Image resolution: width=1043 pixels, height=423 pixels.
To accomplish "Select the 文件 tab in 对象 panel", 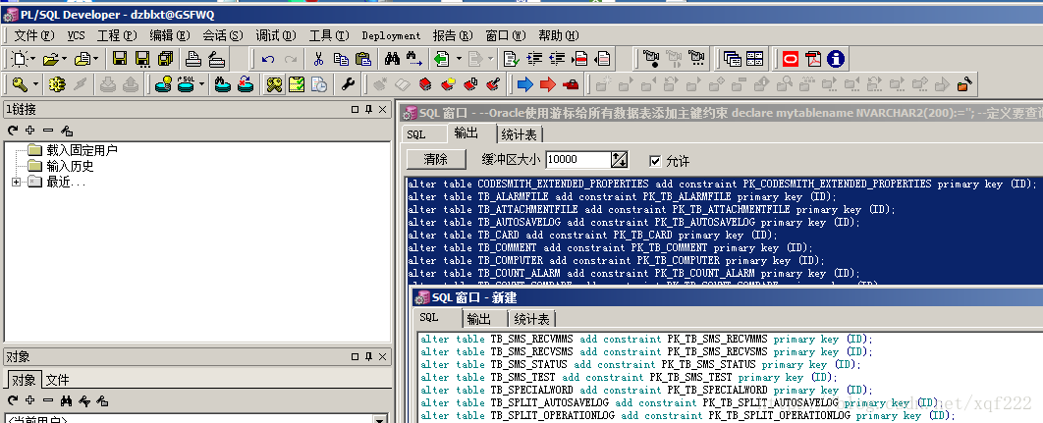I will [57, 380].
